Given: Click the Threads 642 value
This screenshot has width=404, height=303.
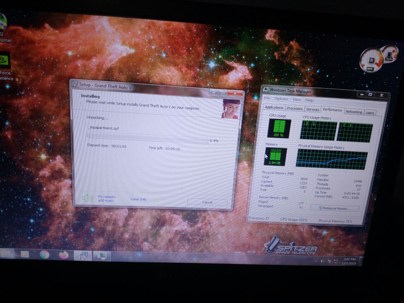Looking at the screenshot, I should coord(358,186).
